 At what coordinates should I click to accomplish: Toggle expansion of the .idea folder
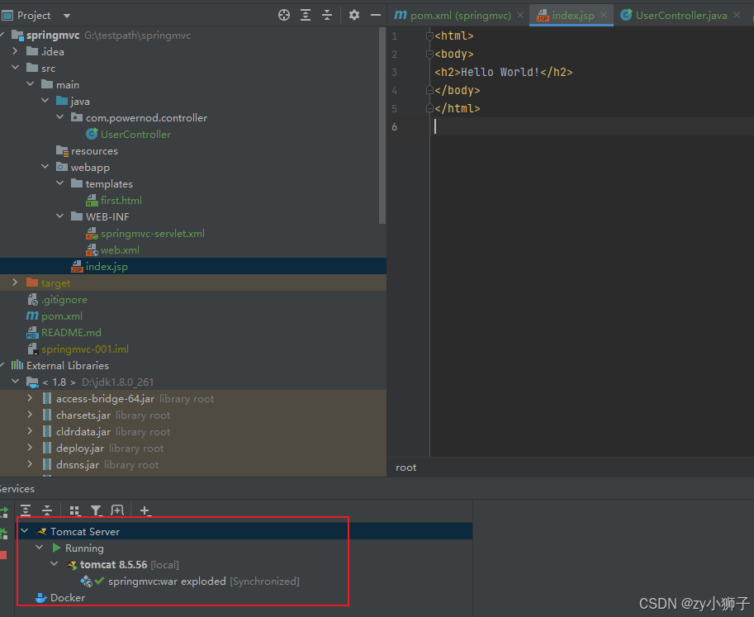17,51
